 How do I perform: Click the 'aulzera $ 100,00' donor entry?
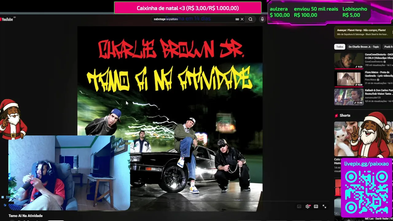pos(279,12)
